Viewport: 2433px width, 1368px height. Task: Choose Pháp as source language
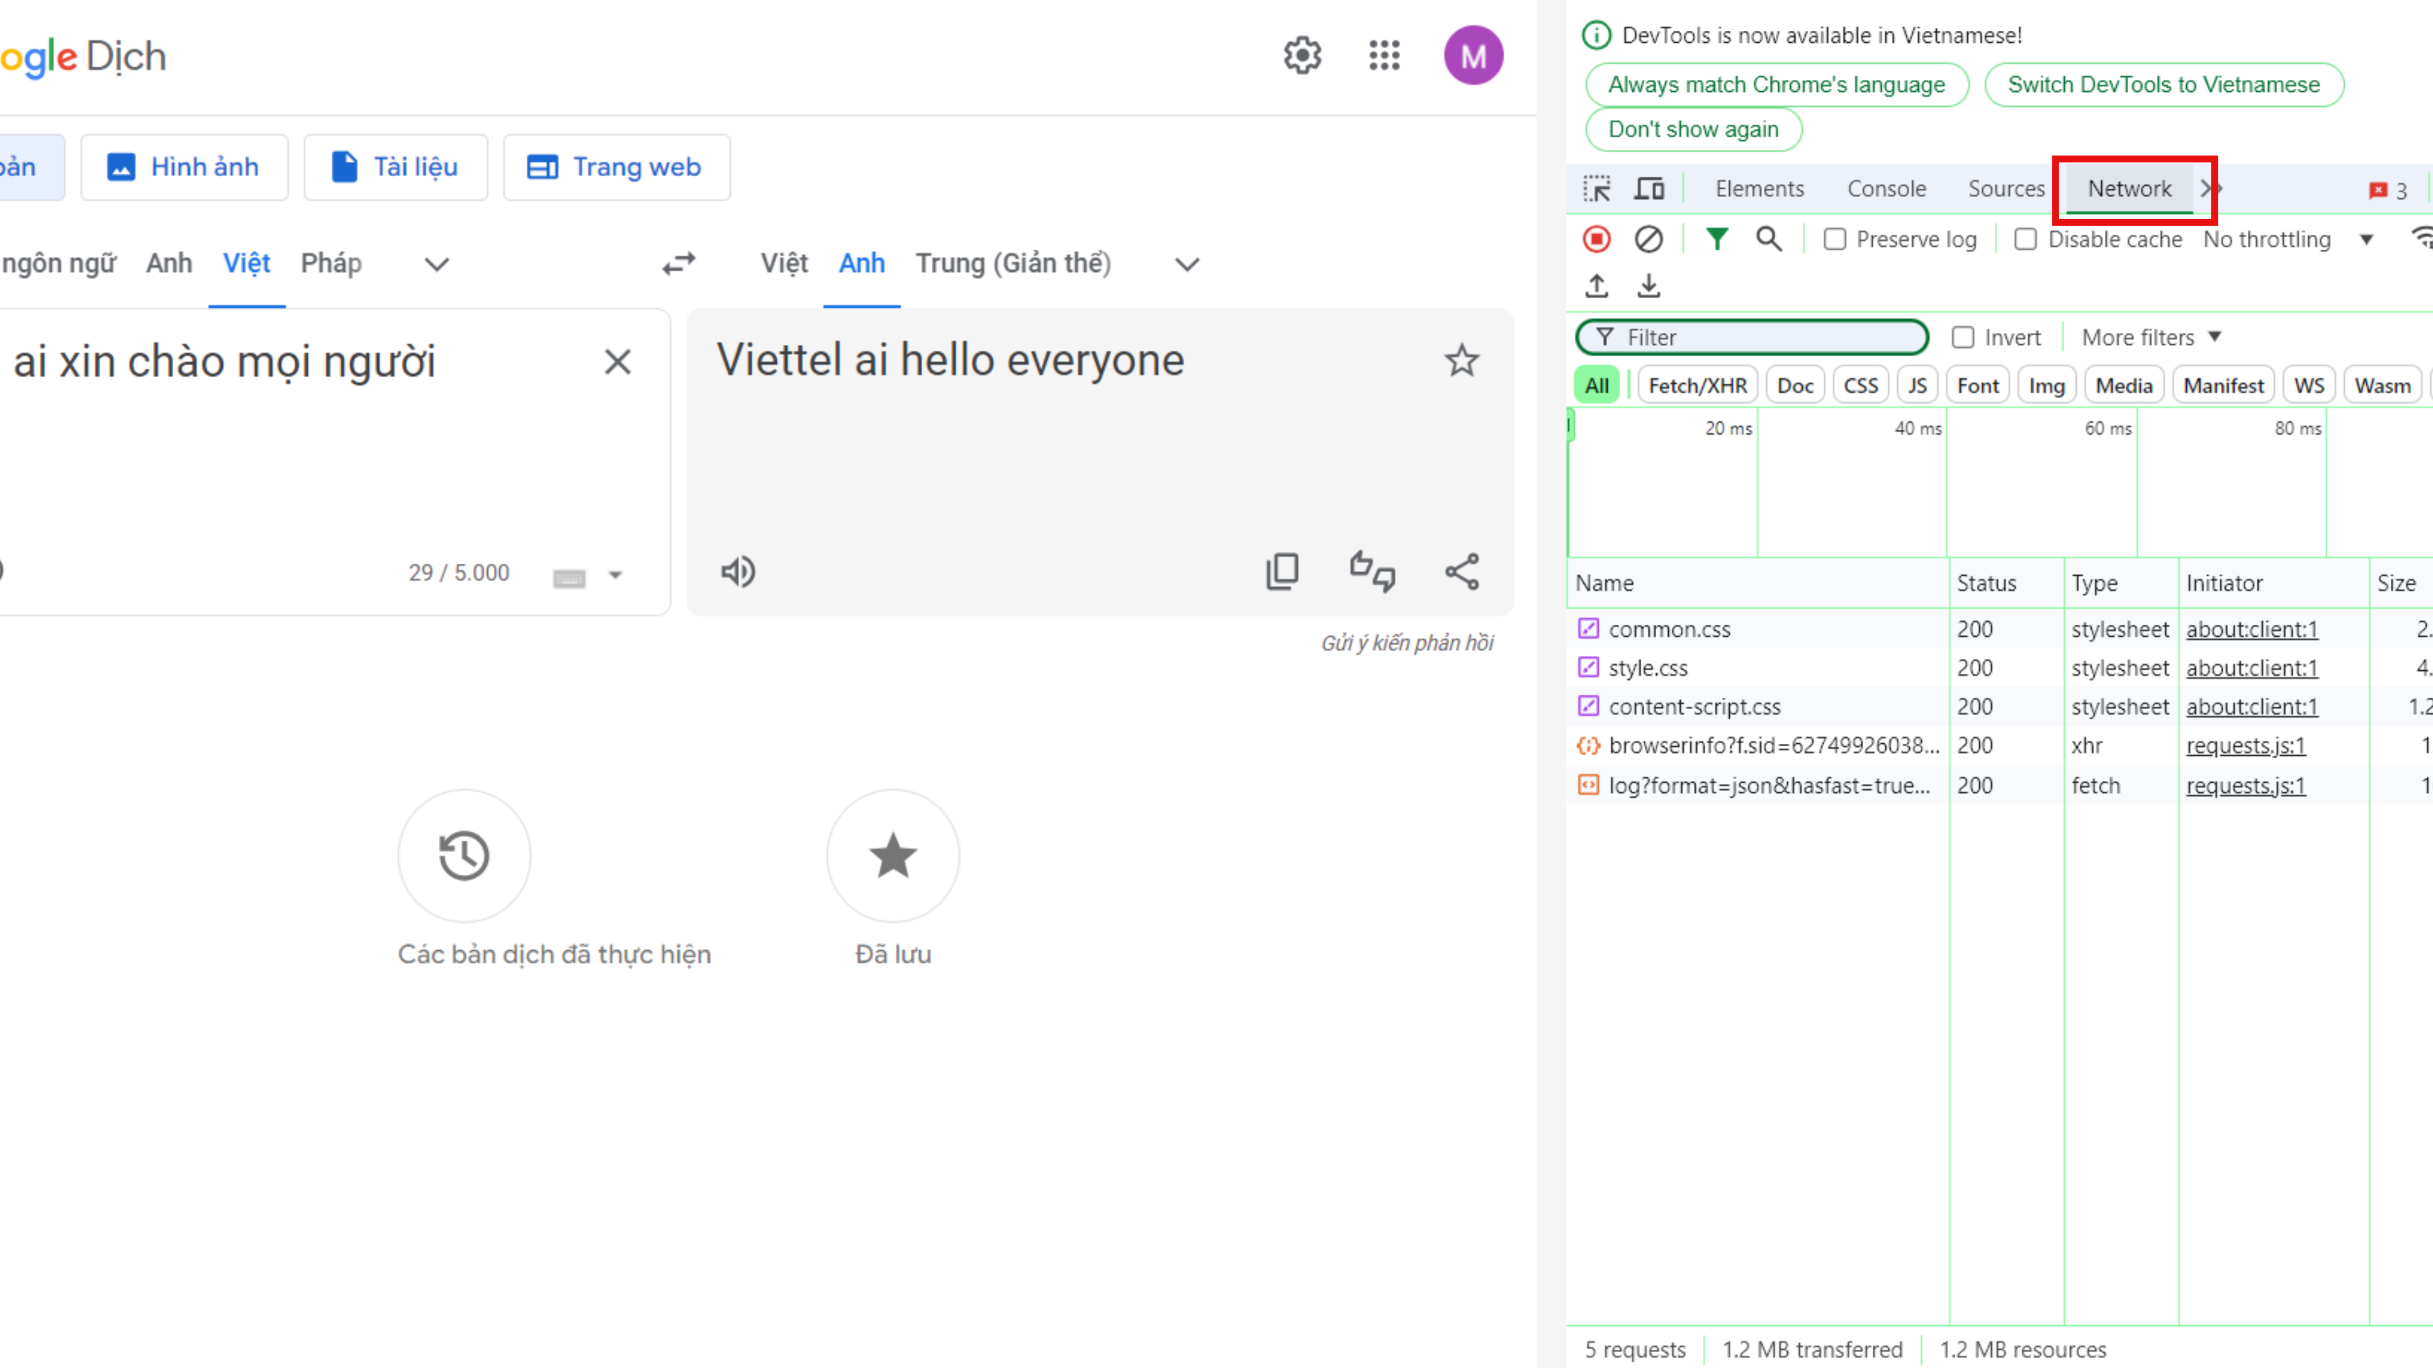[x=331, y=263]
